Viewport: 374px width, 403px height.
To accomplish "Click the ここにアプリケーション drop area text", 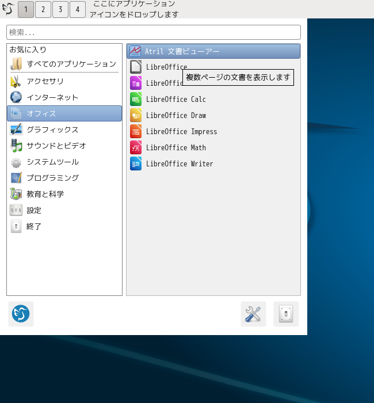I will [134, 9].
